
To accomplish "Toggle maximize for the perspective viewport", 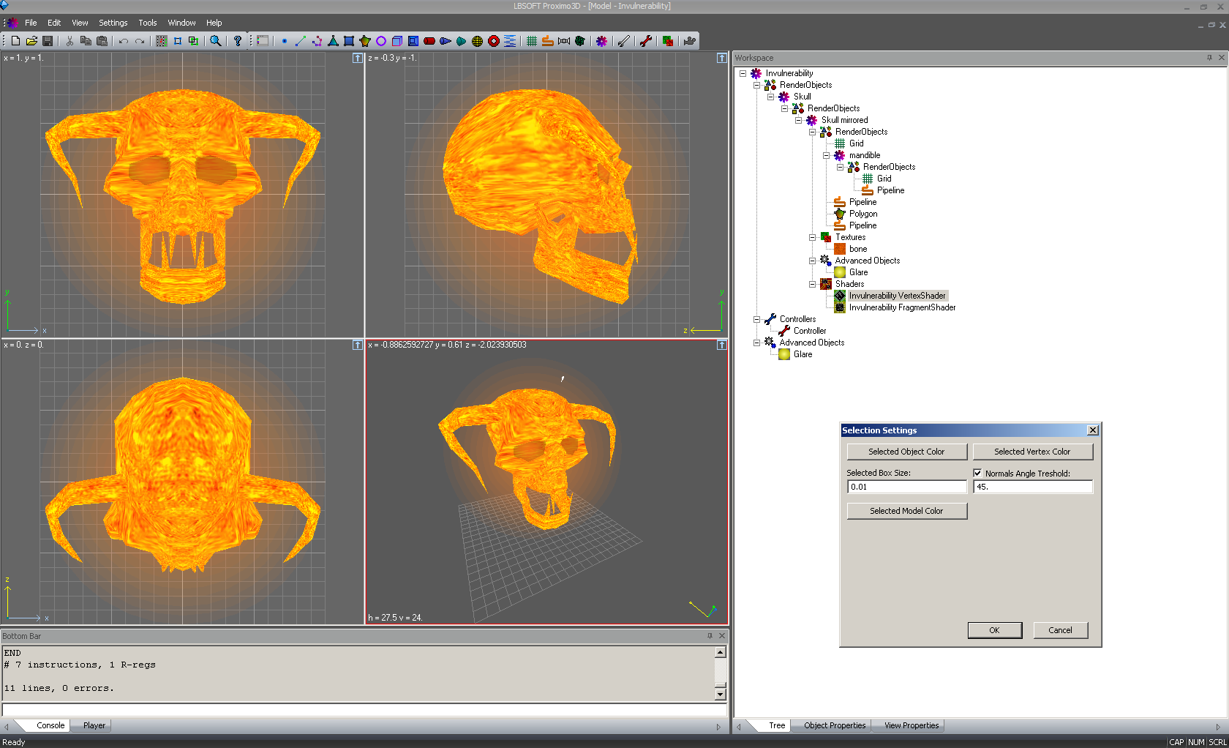I will tap(721, 345).
